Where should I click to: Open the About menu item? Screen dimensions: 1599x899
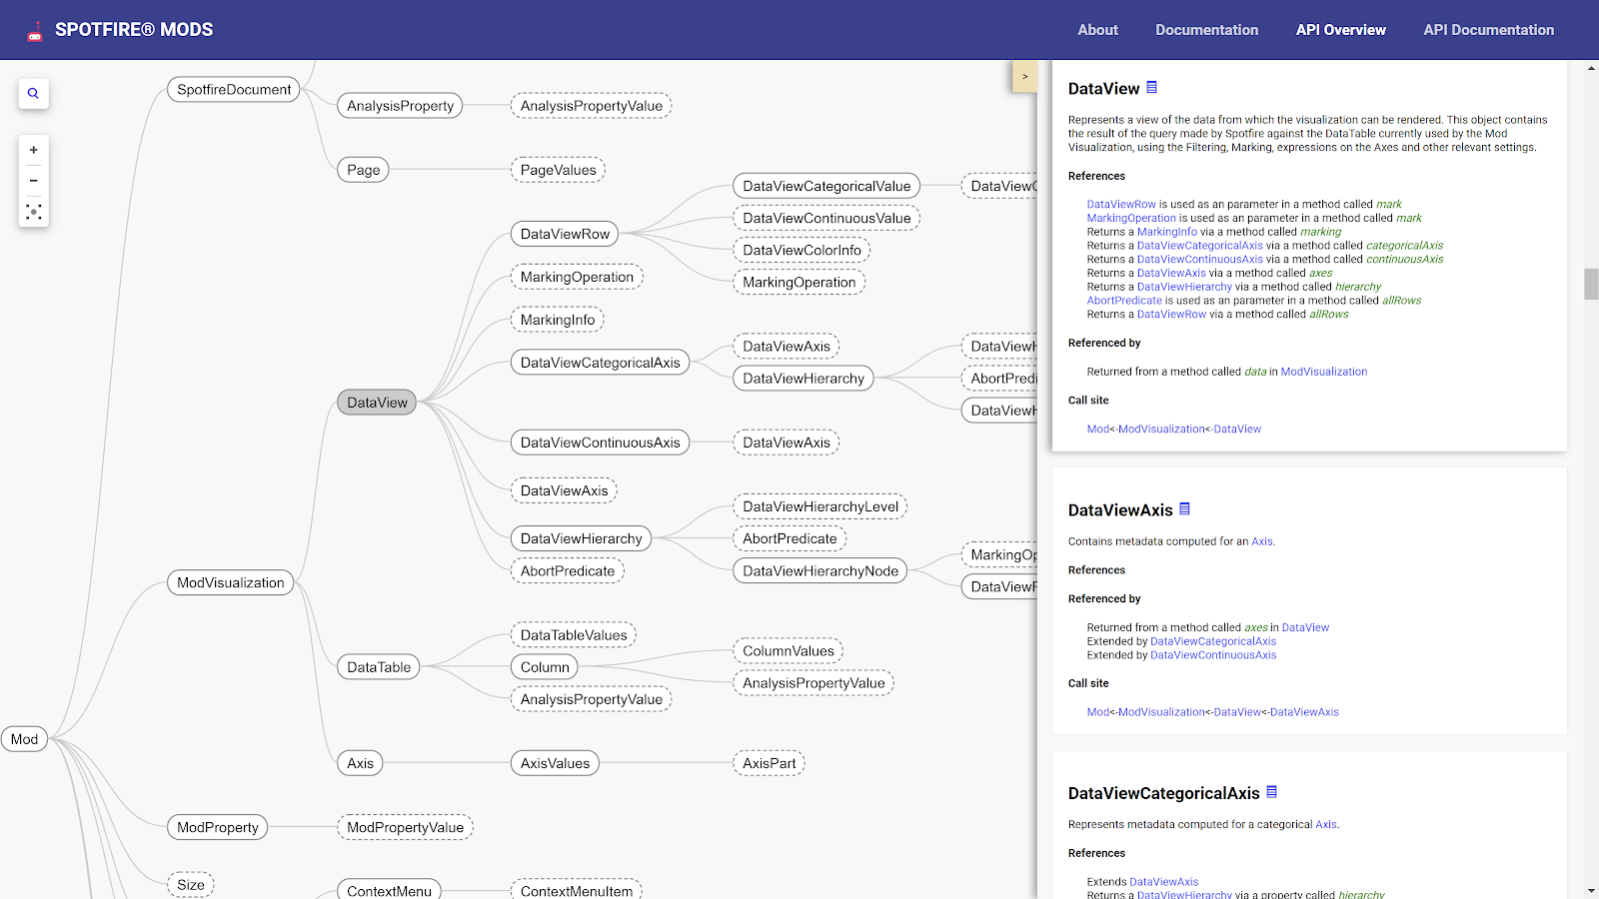coord(1097,30)
